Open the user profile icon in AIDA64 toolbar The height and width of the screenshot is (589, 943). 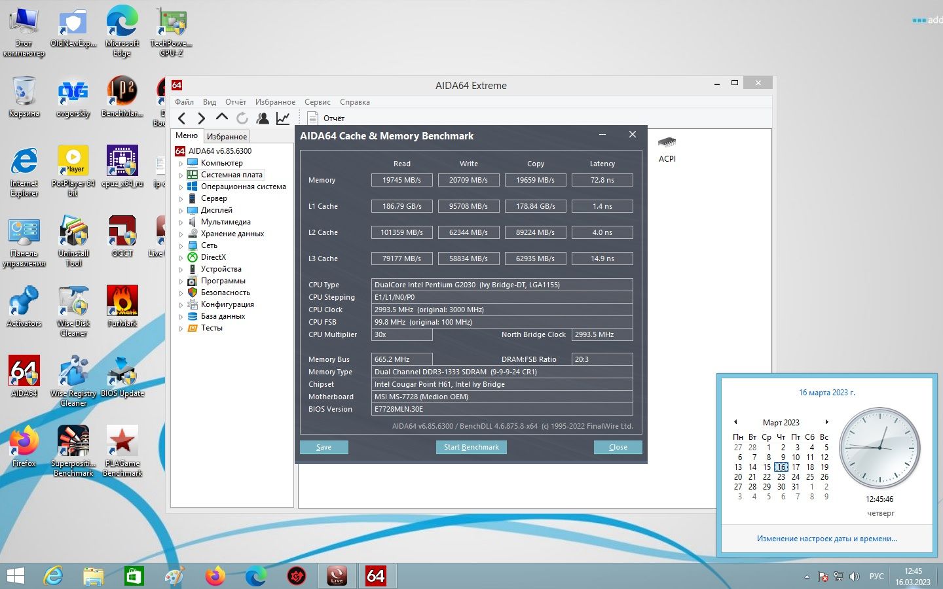click(x=263, y=118)
